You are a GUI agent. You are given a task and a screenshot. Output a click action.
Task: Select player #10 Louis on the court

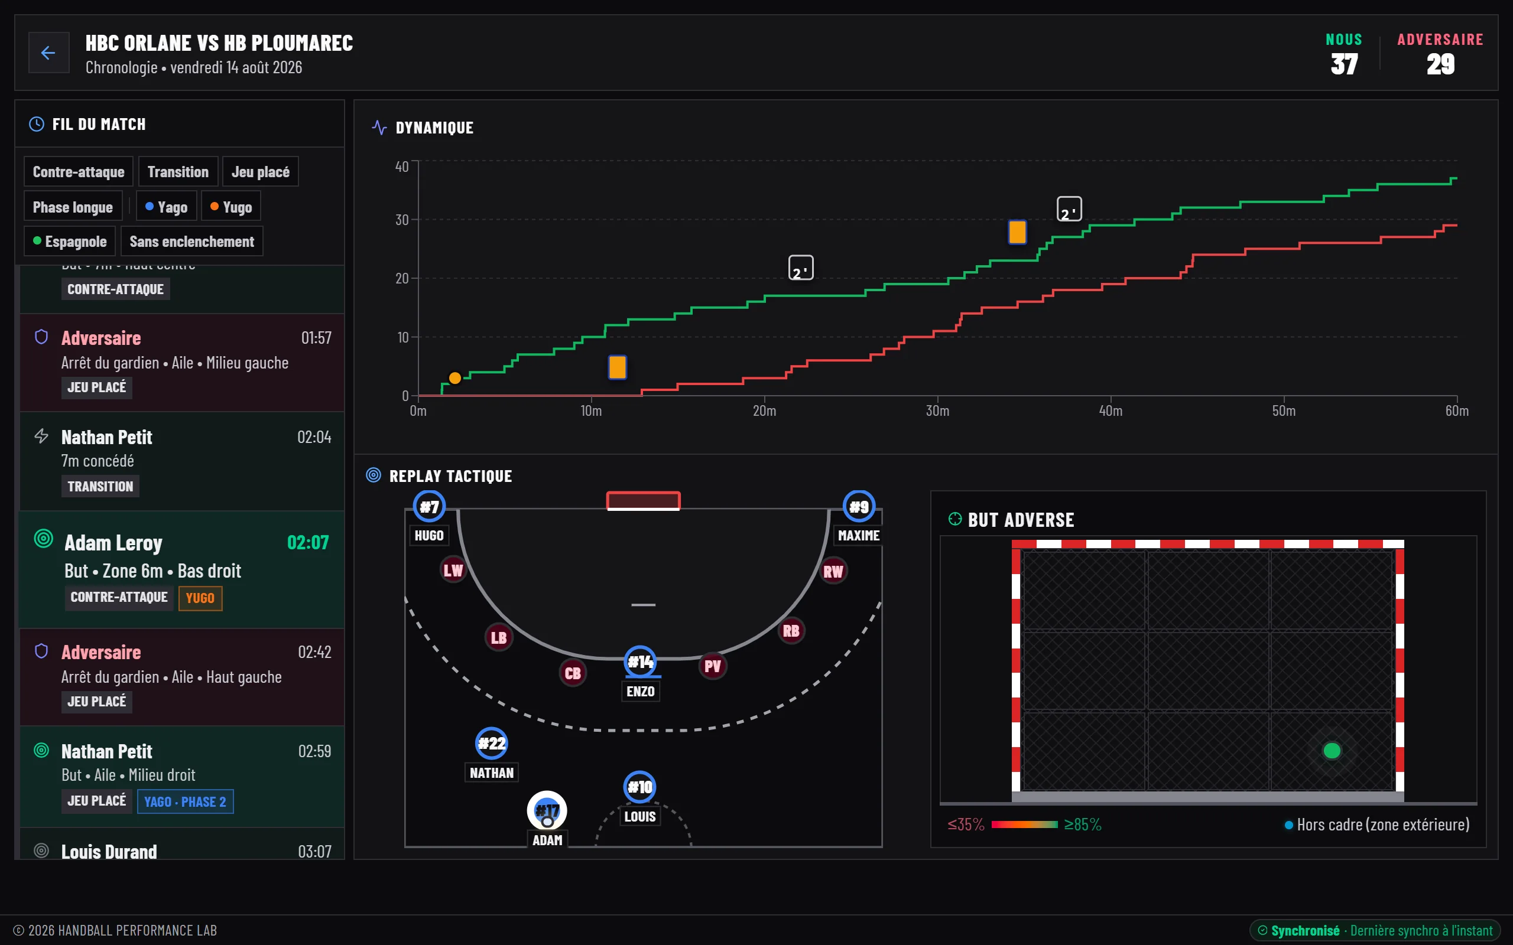[639, 787]
